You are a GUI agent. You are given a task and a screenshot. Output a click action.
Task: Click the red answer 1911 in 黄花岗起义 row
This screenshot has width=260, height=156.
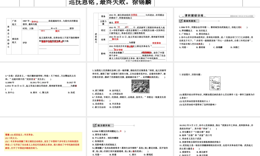(x=43, y=31)
